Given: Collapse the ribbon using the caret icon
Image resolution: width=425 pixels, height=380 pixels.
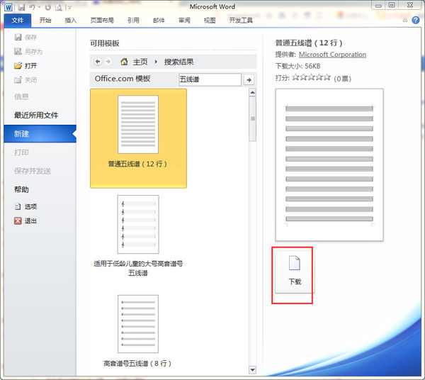Looking at the screenshot, I should pyautogui.click(x=405, y=21).
